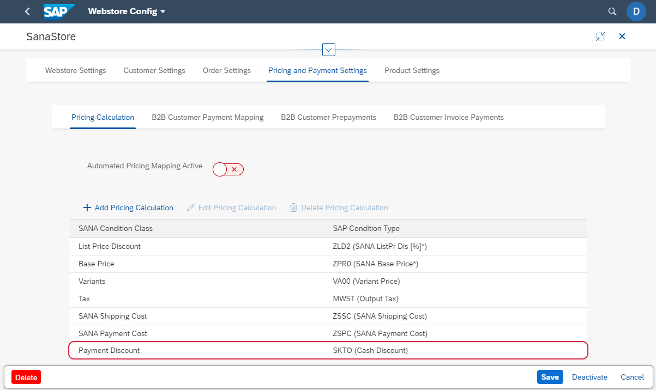Switch to the Order Settings tab
Viewport: 656px width, 390px height.
click(x=227, y=71)
